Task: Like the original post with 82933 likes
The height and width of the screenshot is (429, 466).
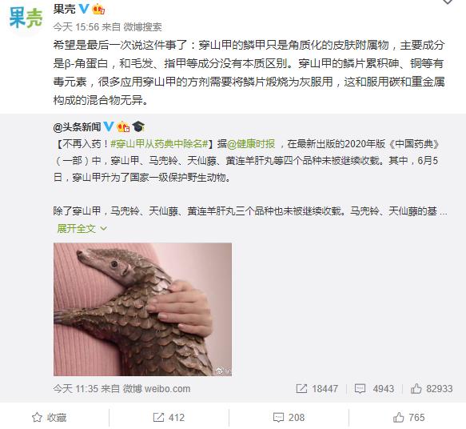Action: pyautogui.click(x=431, y=388)
